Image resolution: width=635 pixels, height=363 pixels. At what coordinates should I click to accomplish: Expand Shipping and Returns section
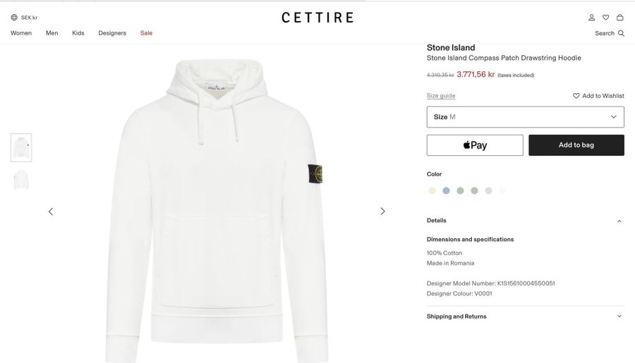coord(619,316)
